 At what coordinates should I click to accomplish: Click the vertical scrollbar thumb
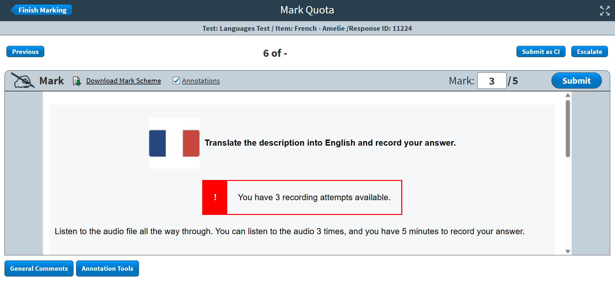[x=567, y=128]
